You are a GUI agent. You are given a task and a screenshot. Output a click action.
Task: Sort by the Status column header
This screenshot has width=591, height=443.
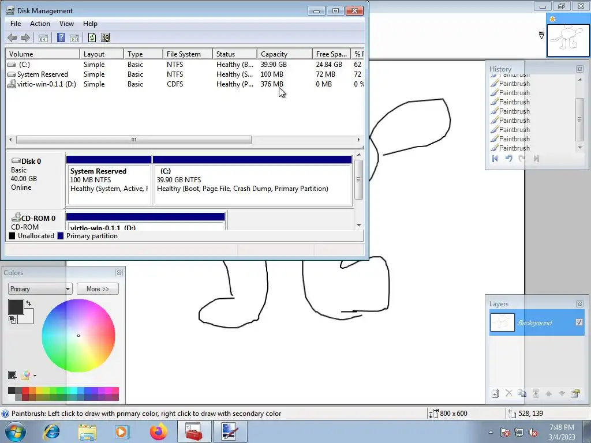click(235, 54)
